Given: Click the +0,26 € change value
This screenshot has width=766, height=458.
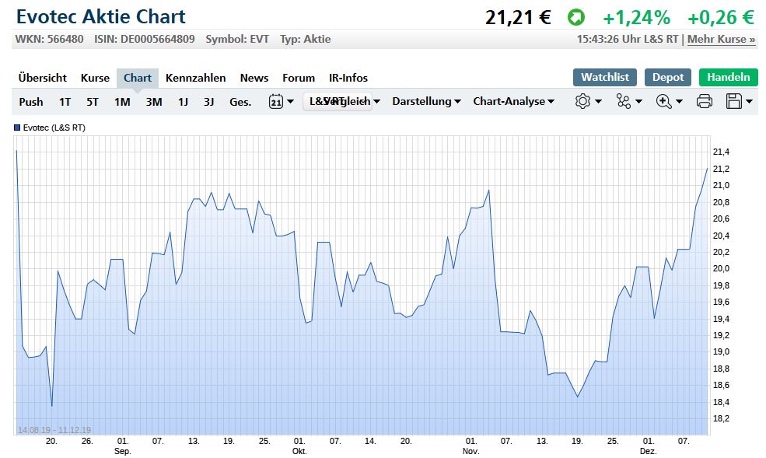Looking at the screenshot, I should coord(721,18).
